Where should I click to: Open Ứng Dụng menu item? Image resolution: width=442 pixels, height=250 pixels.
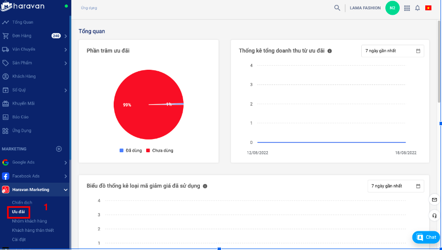[22, 131]
